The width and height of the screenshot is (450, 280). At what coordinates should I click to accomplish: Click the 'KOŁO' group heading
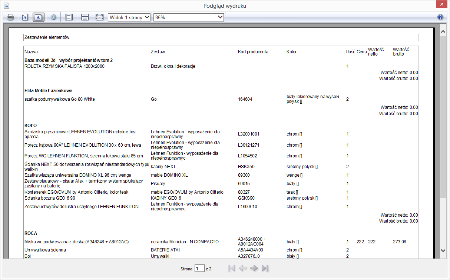30,126
